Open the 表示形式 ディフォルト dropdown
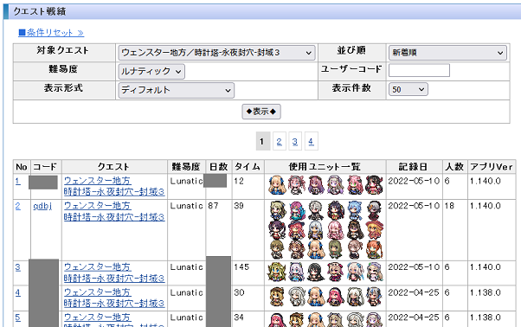Viewport: 521px width, 327px height. (x=176, y=90)
